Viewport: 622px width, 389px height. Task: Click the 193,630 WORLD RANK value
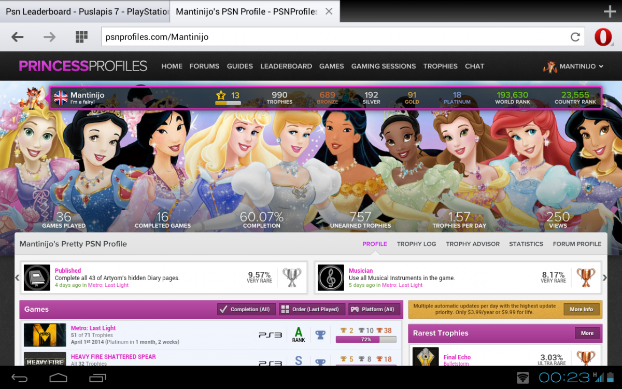pos(512,98)
